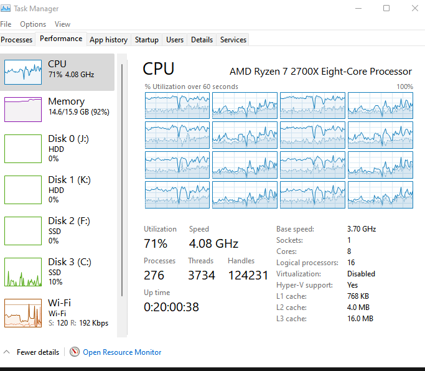Image resolution: width=425 pixels, height=371 pixels.
Task: Select the CPU usage graph thumbnail in sidebar
Action: click(x=23, y=73)
